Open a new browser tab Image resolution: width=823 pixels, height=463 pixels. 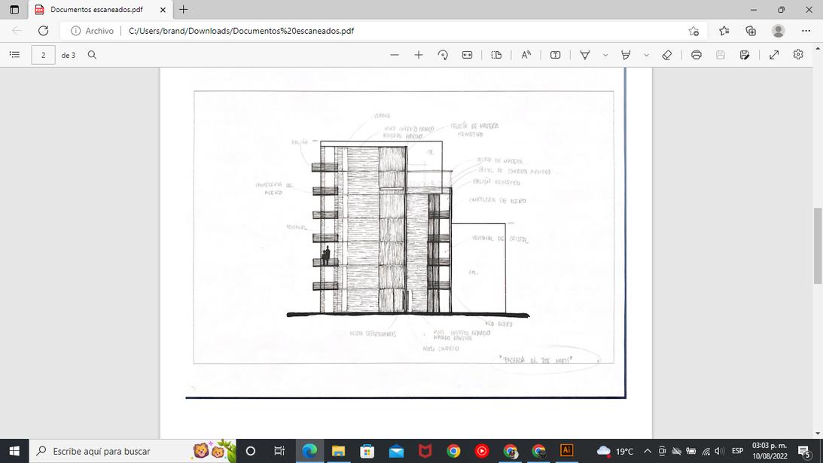(184, 10)
